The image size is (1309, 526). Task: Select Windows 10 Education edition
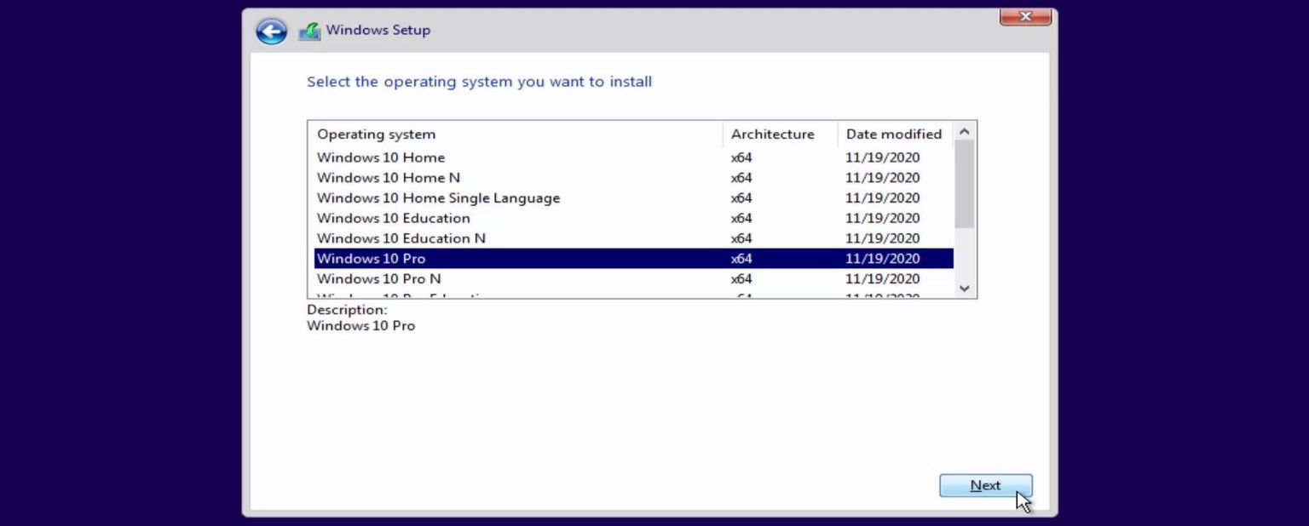(x=393, y=218)
